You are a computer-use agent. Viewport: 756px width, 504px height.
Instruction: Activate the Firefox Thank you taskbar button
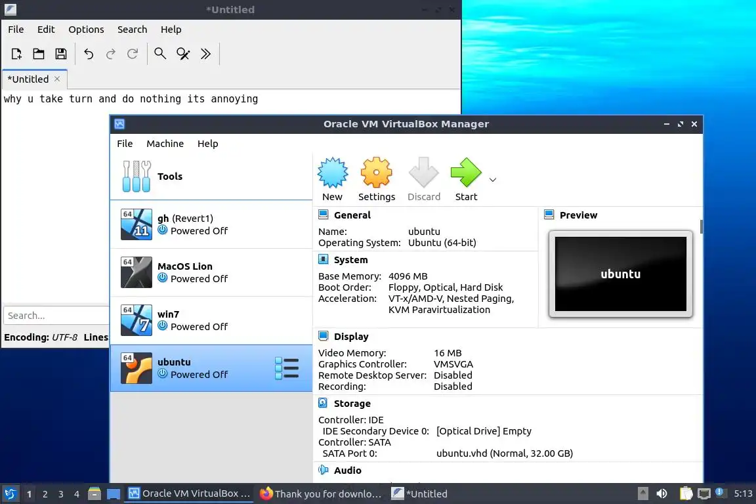[x=321, y=493]
